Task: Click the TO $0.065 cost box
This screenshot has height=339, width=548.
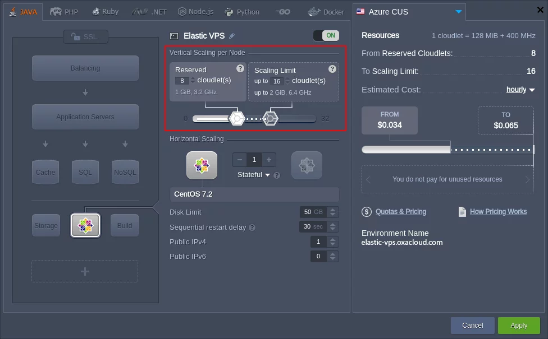Action: coord(506,120)
